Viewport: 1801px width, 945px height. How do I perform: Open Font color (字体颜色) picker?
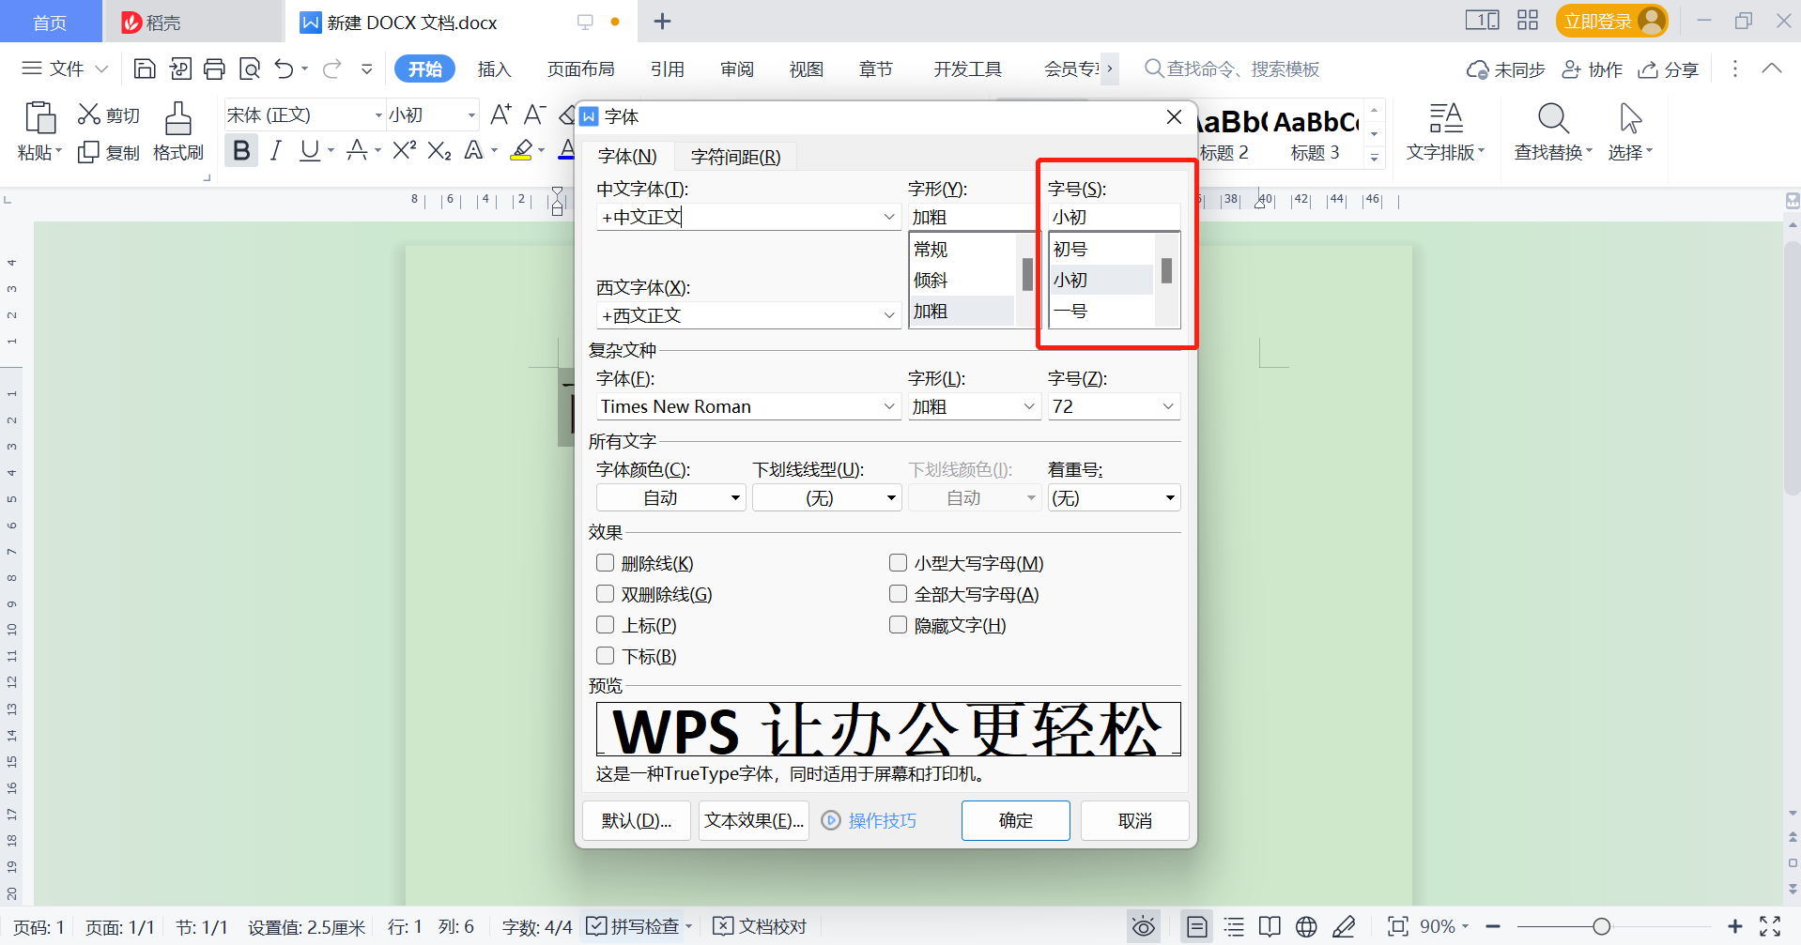click(x=670, y=497)
